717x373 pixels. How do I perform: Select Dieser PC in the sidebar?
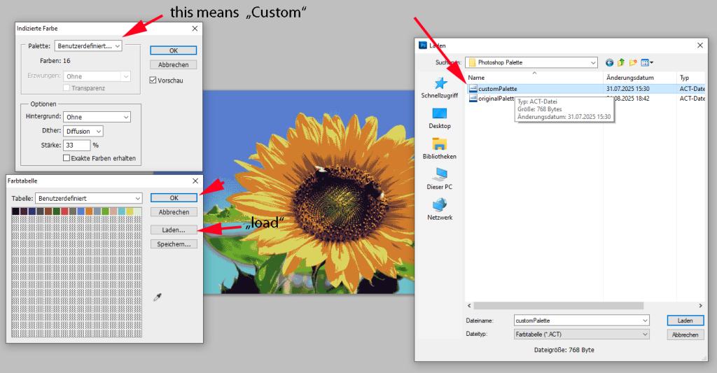point(440,178)
